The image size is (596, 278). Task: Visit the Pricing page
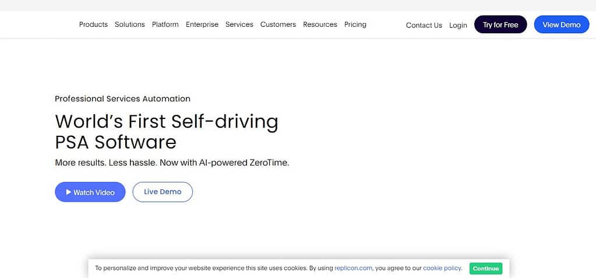point(355,24)
